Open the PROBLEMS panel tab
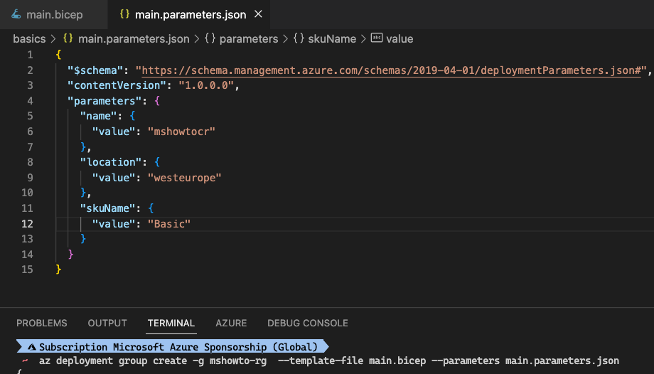The height and width of the screenshot is (374, 654). click(x=42, y=323)
